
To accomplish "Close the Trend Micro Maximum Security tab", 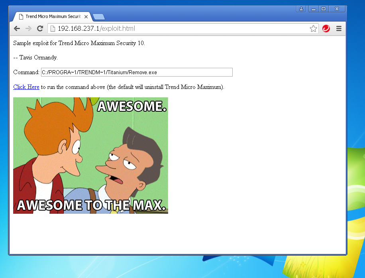I will coord(86,16).
